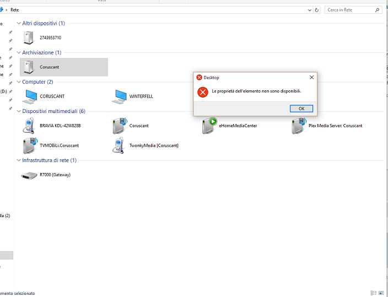Select the eHomeMediaCenter device icon
This screenshot has height=297, width=388.
209,126
